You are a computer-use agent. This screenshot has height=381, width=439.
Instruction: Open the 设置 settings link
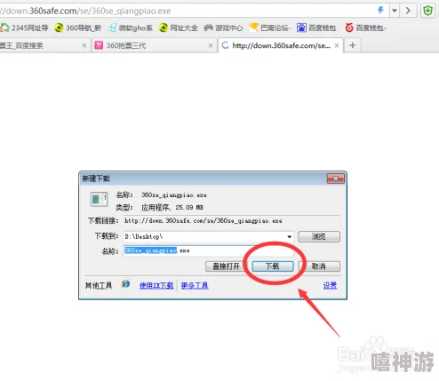330,285
